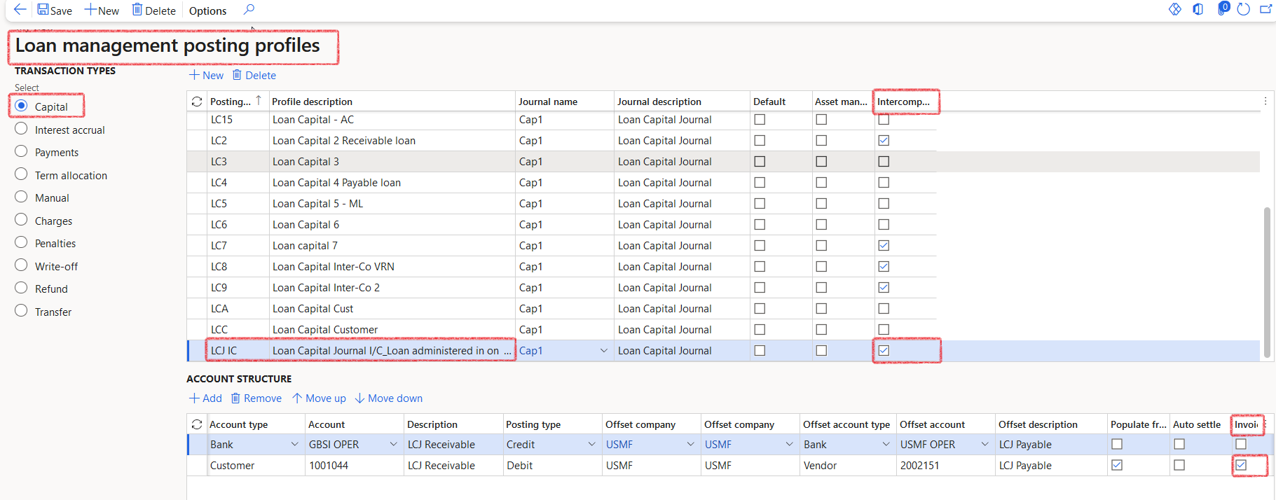Click the top toolbar New plus icon

(x=90, y=10)
